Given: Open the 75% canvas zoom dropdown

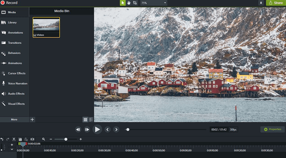Looking at the screenshot, I should pos(154,3).
